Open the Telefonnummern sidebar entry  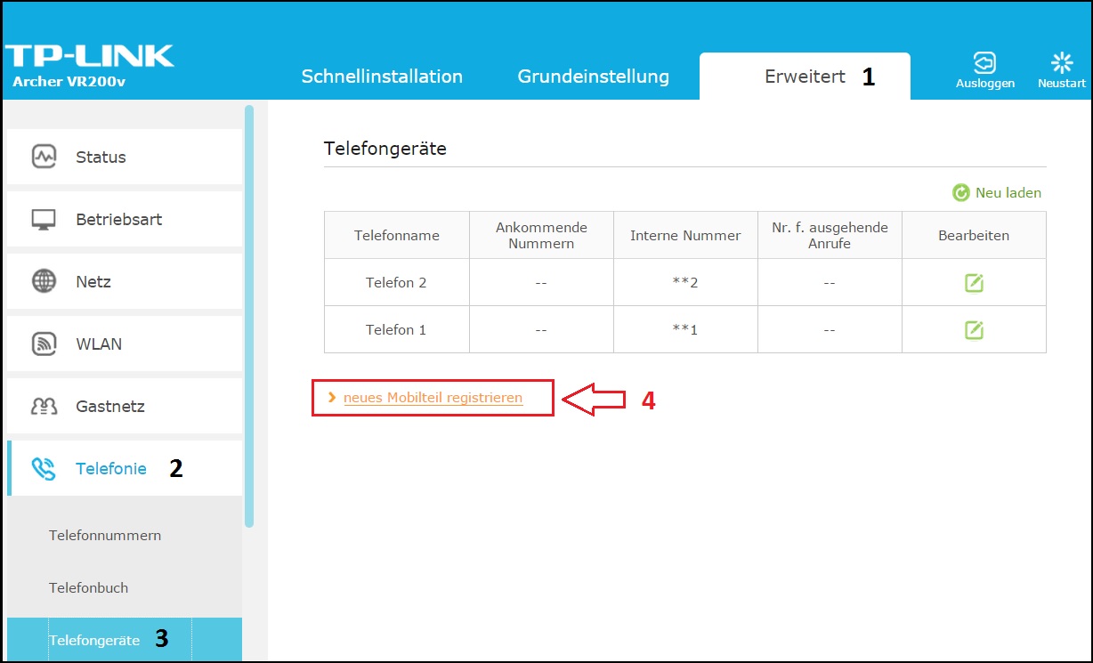coord(104,536)
